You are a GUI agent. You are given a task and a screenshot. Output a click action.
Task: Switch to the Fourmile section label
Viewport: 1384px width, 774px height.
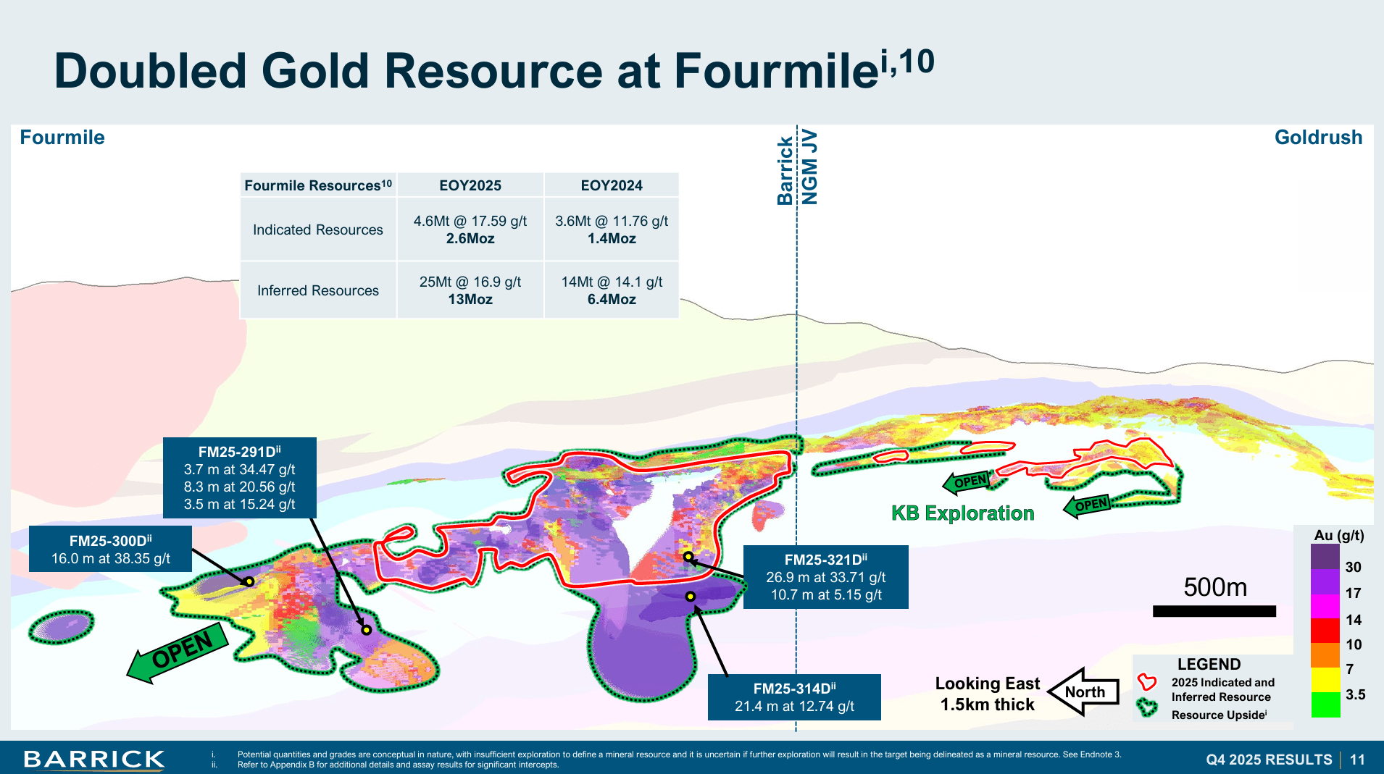[x=61, y=138]
